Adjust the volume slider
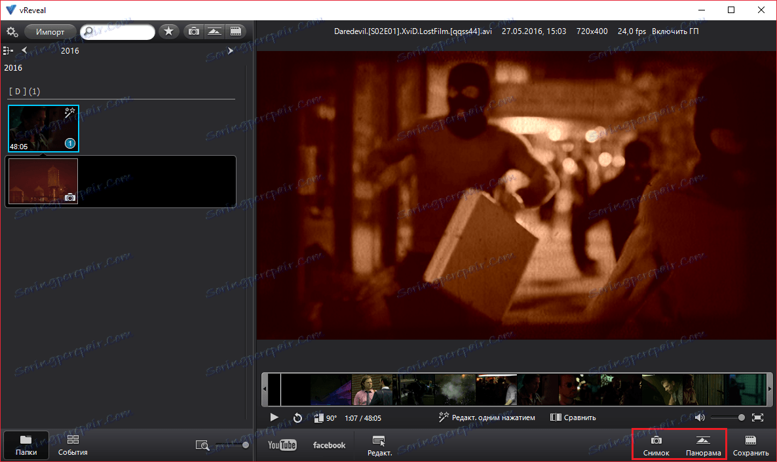 [727, 418]
